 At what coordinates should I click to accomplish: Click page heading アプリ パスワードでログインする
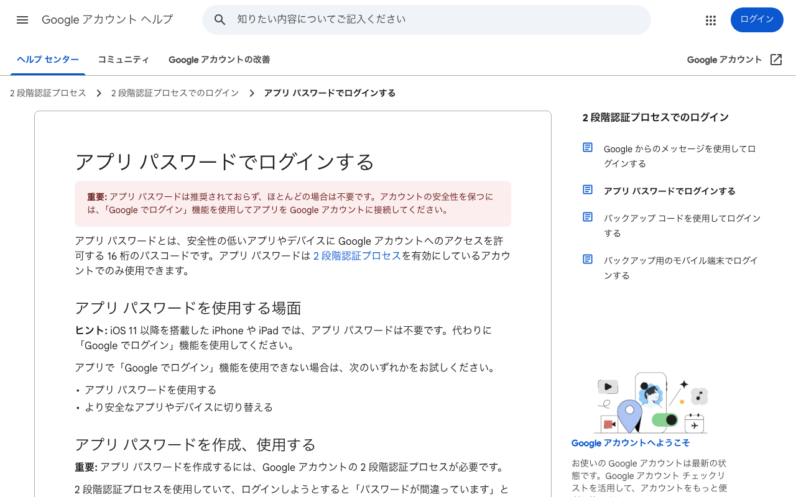click(x=224, y=162)
